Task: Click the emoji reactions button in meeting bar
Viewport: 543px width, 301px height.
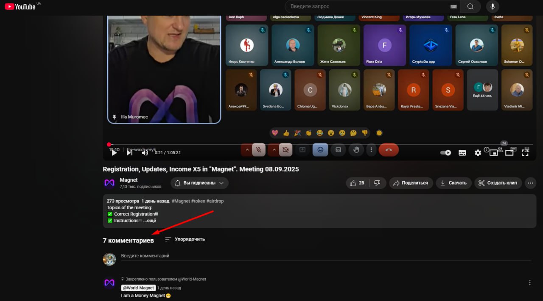Action: pyautogui.click(x=320, y=149)
